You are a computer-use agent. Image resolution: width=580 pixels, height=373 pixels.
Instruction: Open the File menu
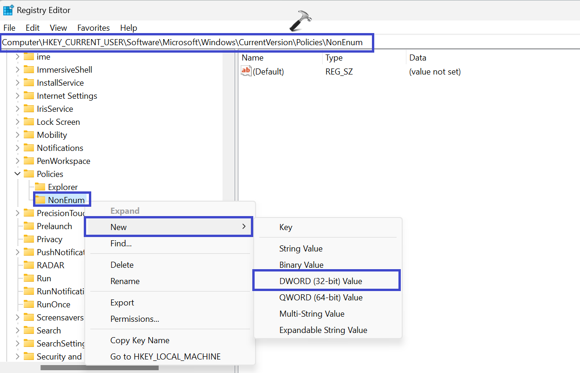9,28
